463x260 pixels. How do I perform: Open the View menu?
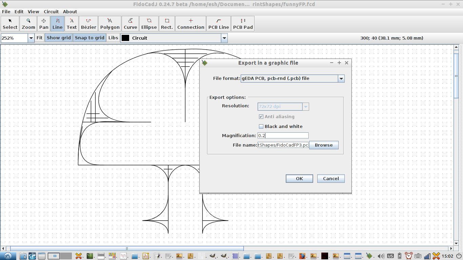pyautogui.click(x=33, y=12)
